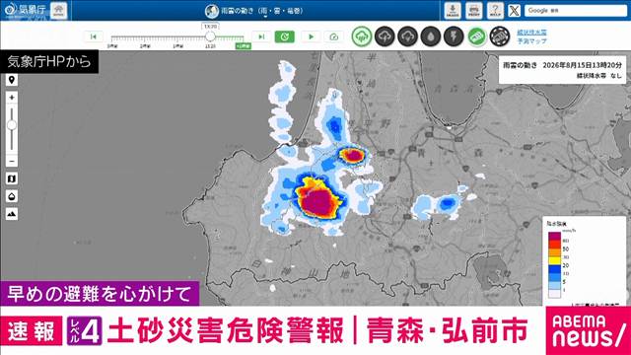The image size is (631, 355).
Task: Zoom out the map with minus button
Action: (12, 162)
